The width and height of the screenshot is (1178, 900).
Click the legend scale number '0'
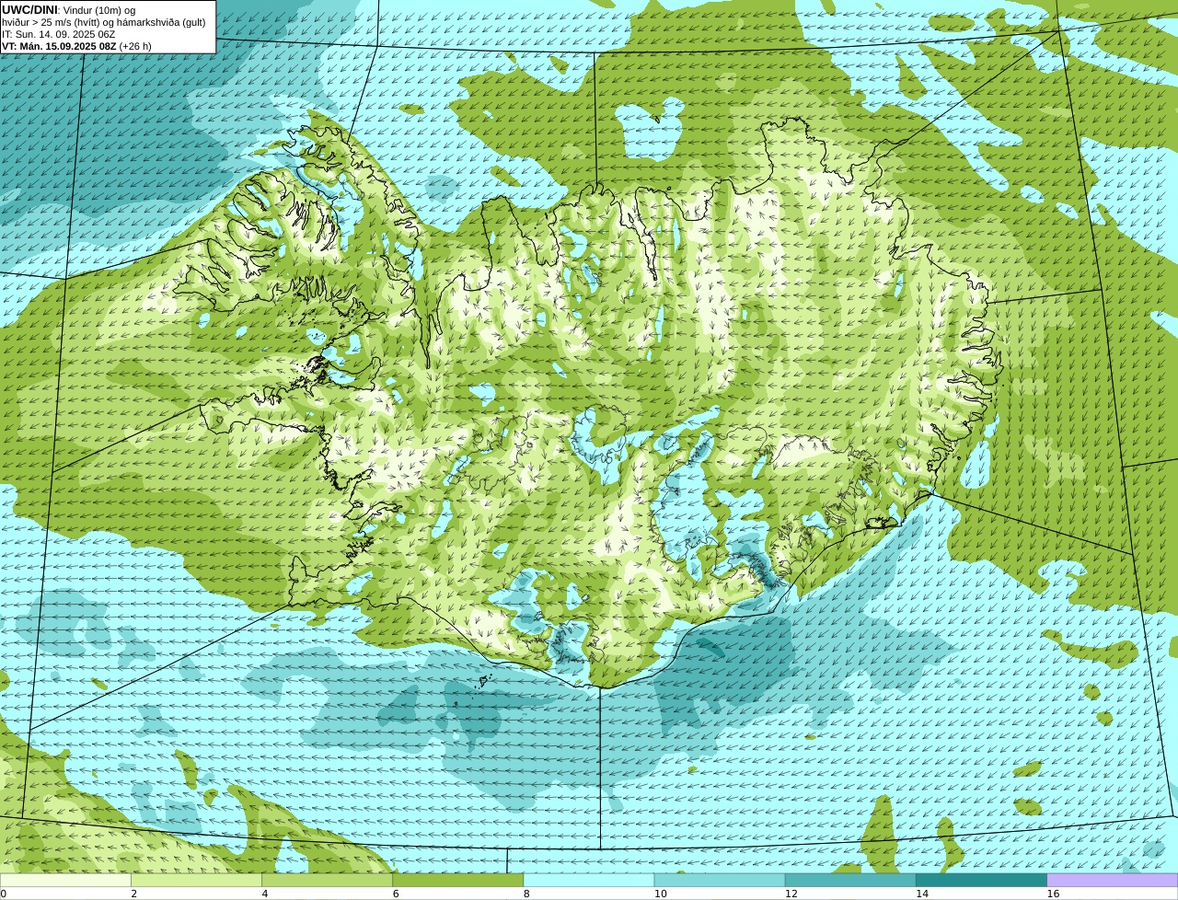[x=4, y=894]
